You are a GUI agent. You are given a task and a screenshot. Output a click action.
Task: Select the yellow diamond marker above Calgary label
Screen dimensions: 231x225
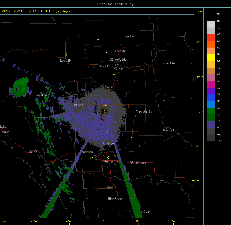pos(109,157)
